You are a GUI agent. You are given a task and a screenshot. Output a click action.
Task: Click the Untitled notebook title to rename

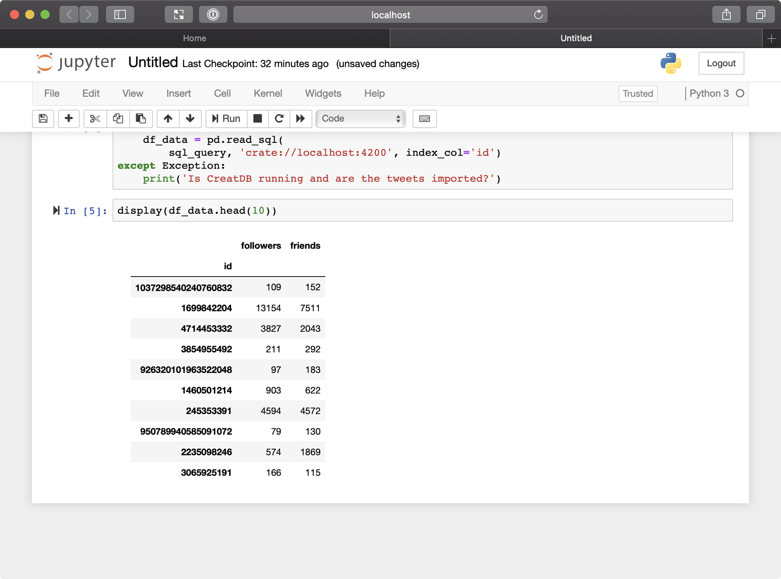[x=153, y=62]
